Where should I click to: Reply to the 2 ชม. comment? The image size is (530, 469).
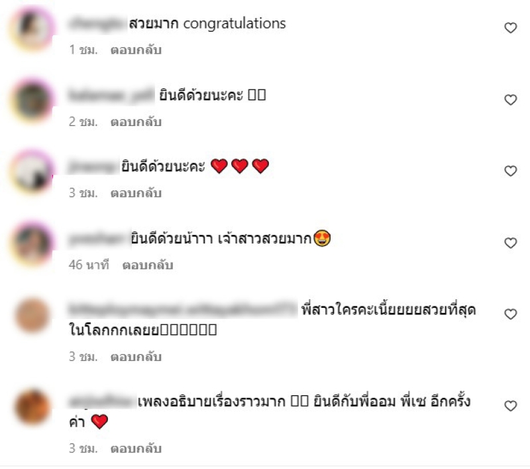tap(136, 122)
